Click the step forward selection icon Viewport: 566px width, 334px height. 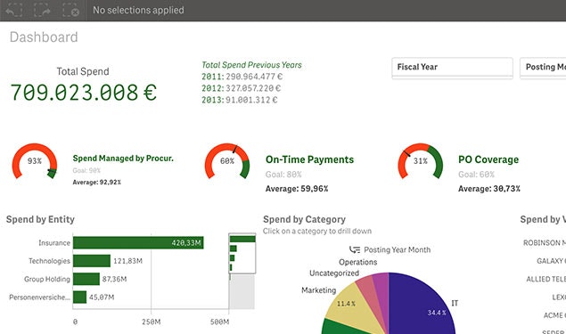click(x=42, y=10)
